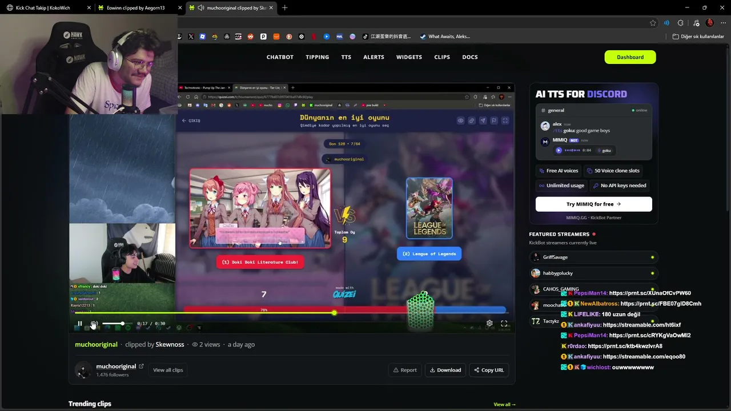The image size is (731, 411).
Task: Open clipper Skewnoss profile
Action: coord(170,344)
